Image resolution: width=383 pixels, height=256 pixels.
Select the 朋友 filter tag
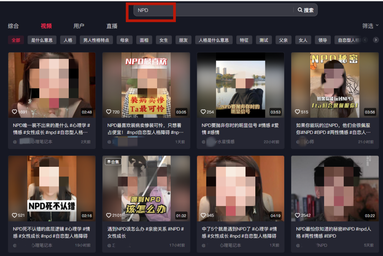click(x=183, y=40)
